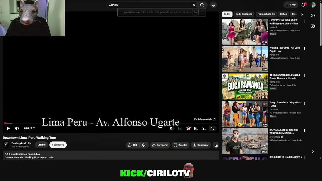
Task: Click the channel name Jaime Díez
Action: (274, 82)
